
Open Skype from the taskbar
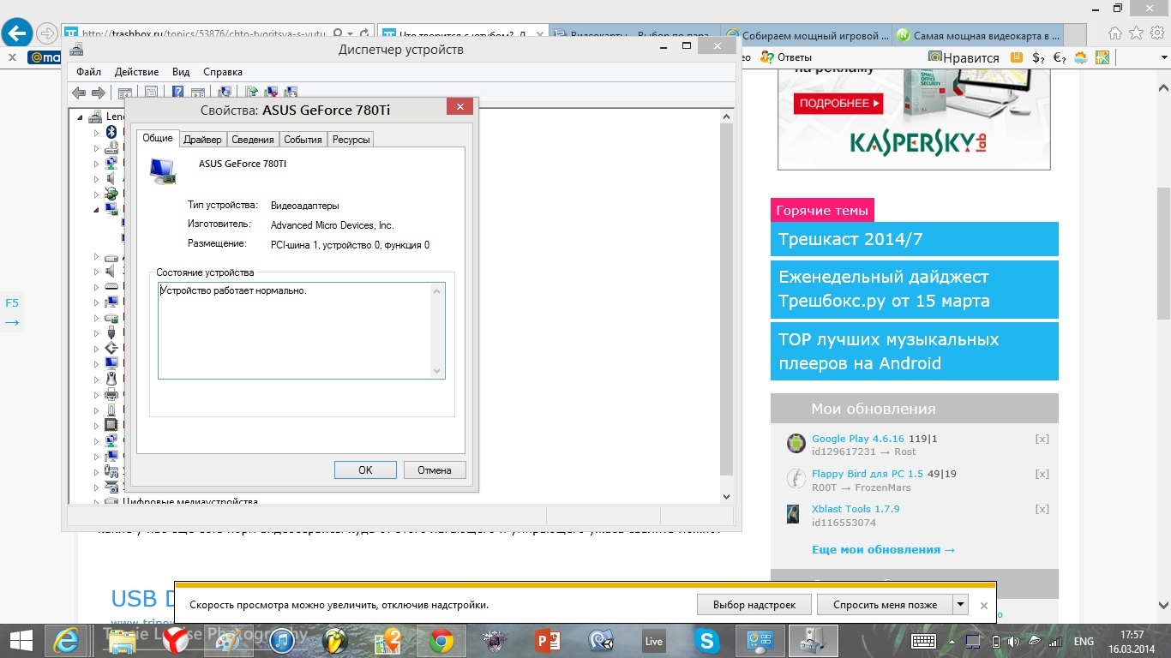click(707, 641)
